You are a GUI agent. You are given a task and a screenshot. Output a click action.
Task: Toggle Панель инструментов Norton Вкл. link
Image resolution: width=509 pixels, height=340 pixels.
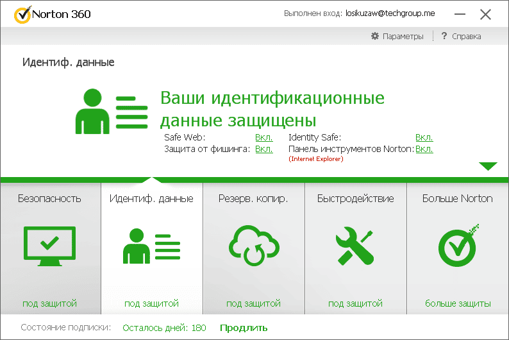coord(424,149)
